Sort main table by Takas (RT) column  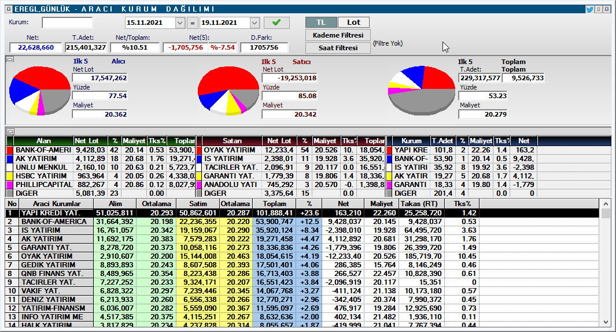click(422, 204)
